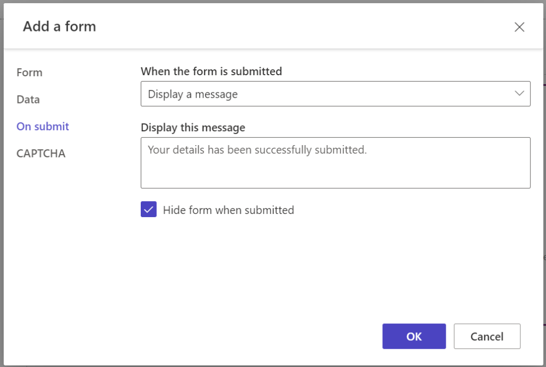Click the Hide form when submitted label
Screen dimensions: 546x367
pyautogui.click(x=228, y=210)
